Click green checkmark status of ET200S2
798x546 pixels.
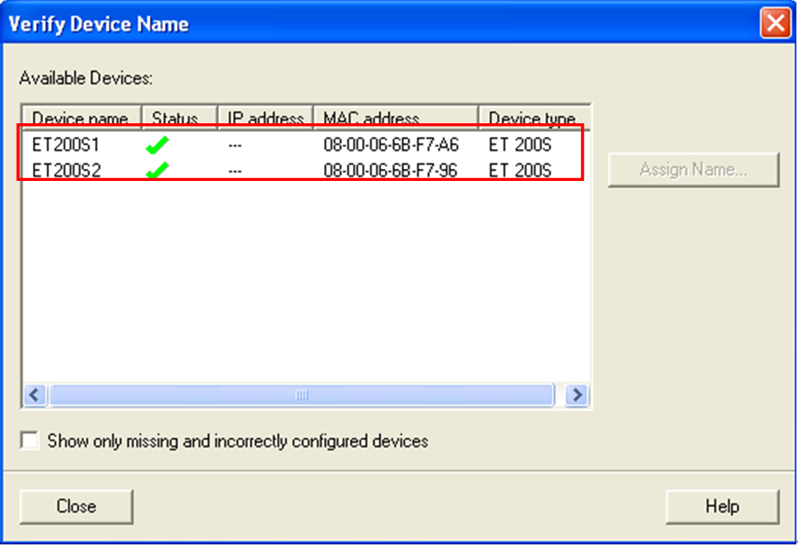(157, 170)
